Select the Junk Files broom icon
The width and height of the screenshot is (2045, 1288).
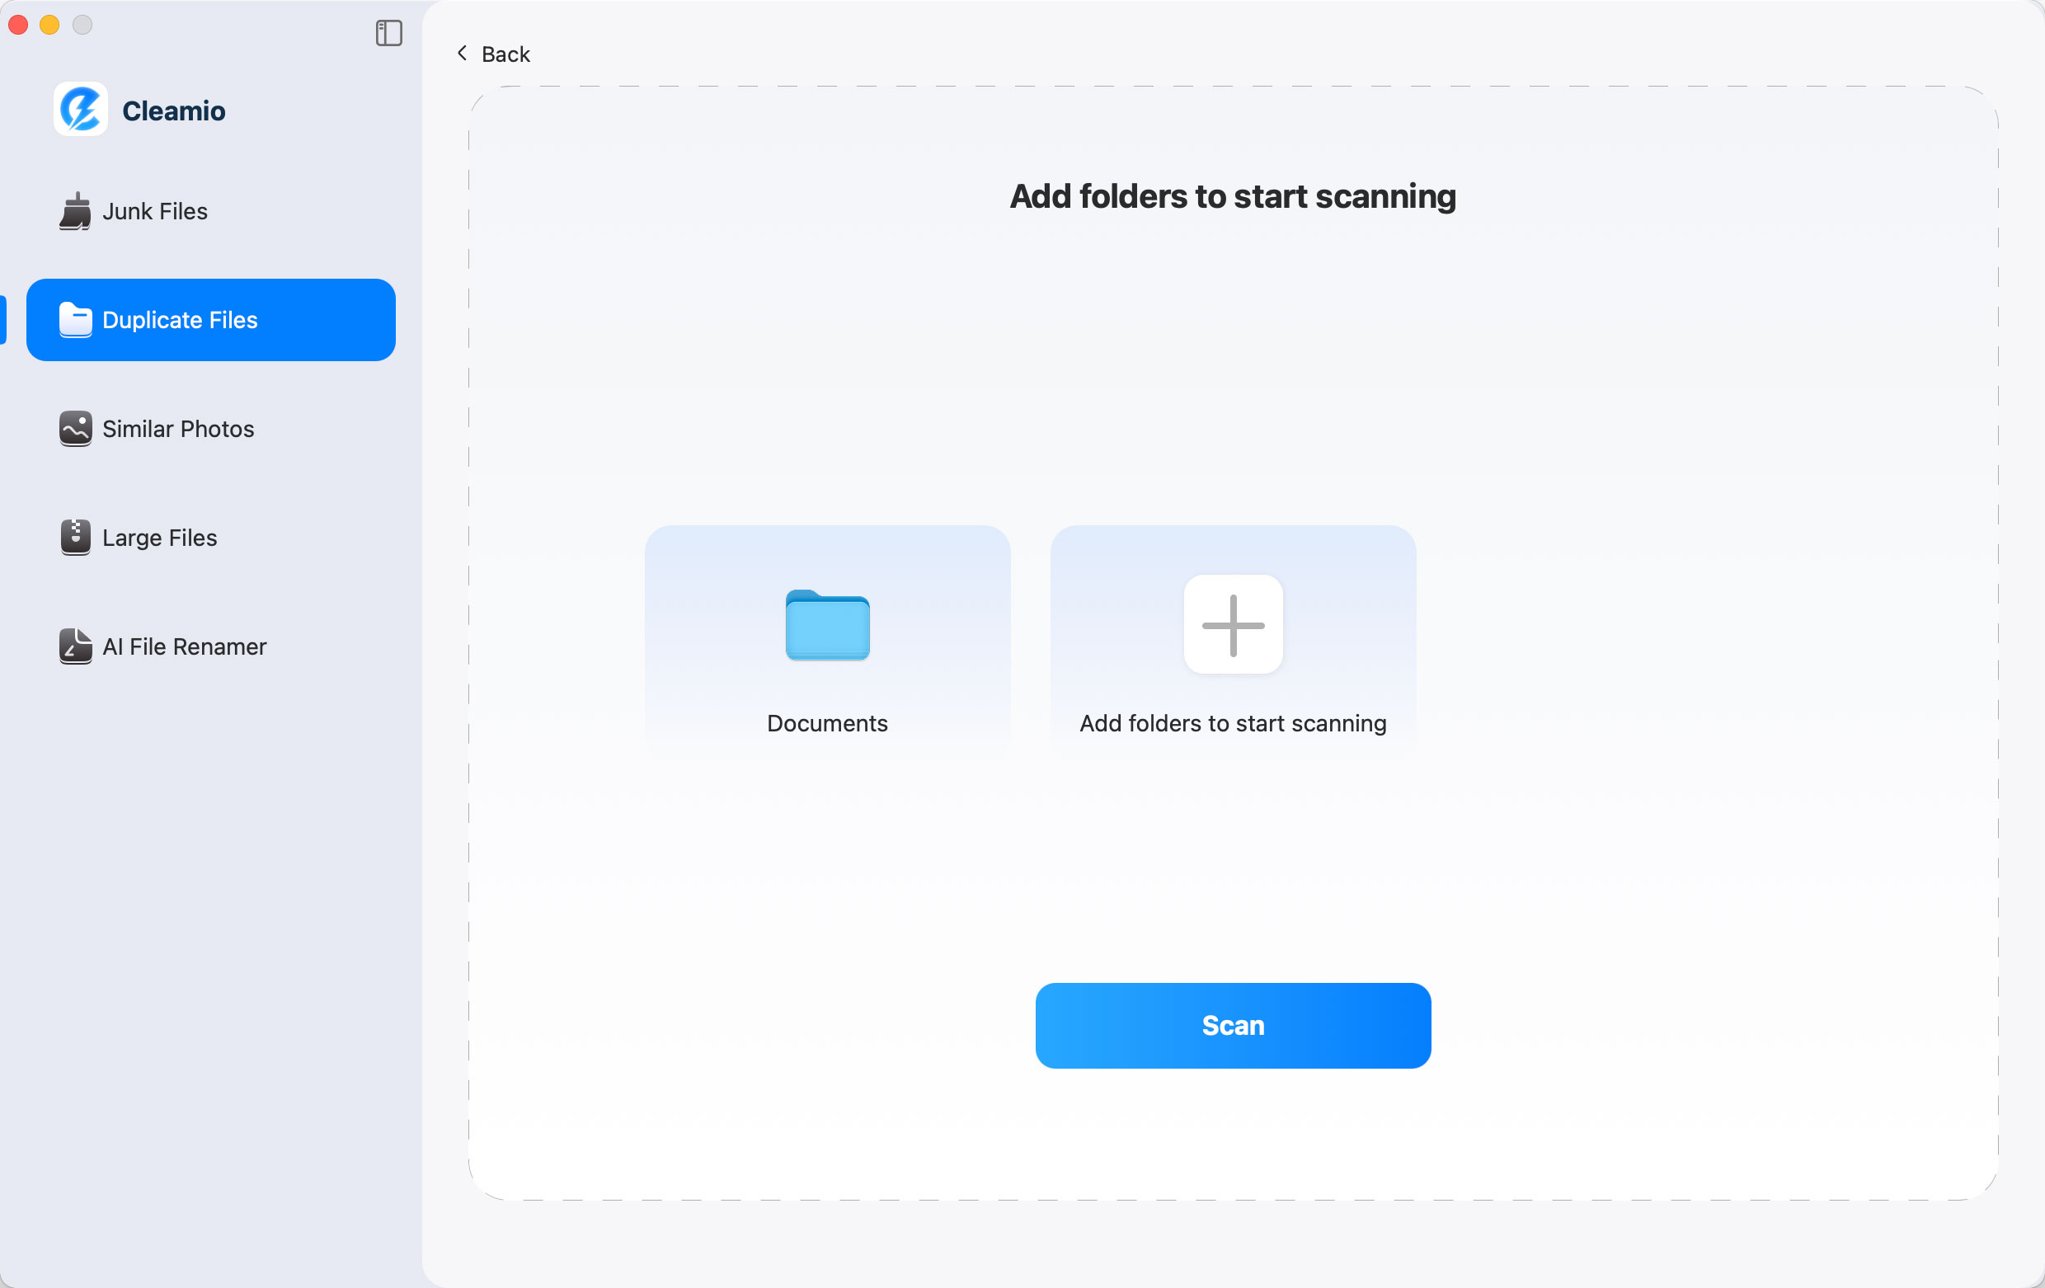pyautogui.click(x=75, y=211)
